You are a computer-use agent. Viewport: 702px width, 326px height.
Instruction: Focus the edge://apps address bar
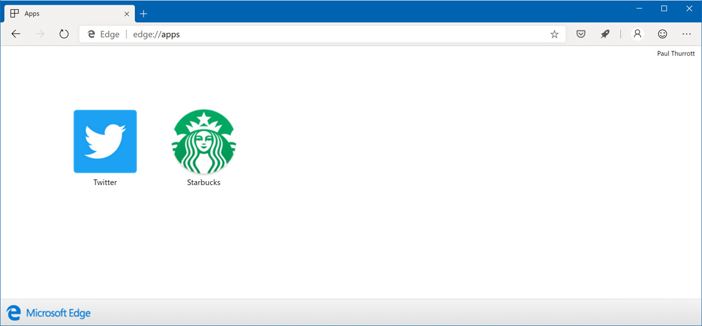(x=322, y=34)
